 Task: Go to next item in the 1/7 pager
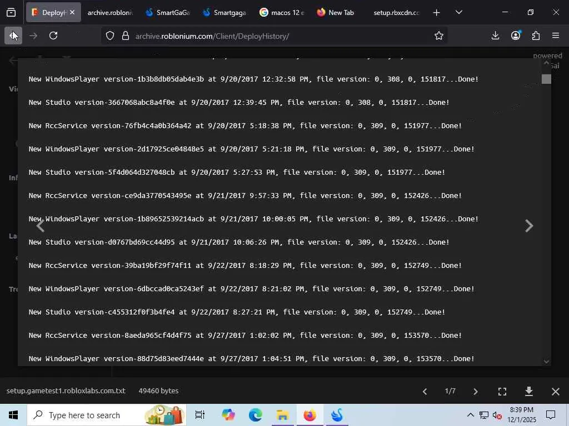click(476, 391)
